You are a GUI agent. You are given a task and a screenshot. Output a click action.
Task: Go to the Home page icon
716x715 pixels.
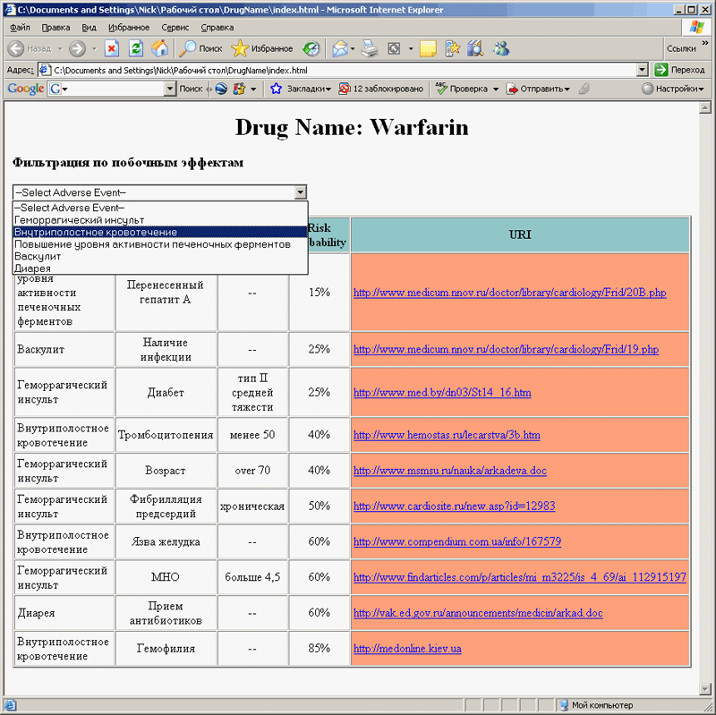point(159,48)
